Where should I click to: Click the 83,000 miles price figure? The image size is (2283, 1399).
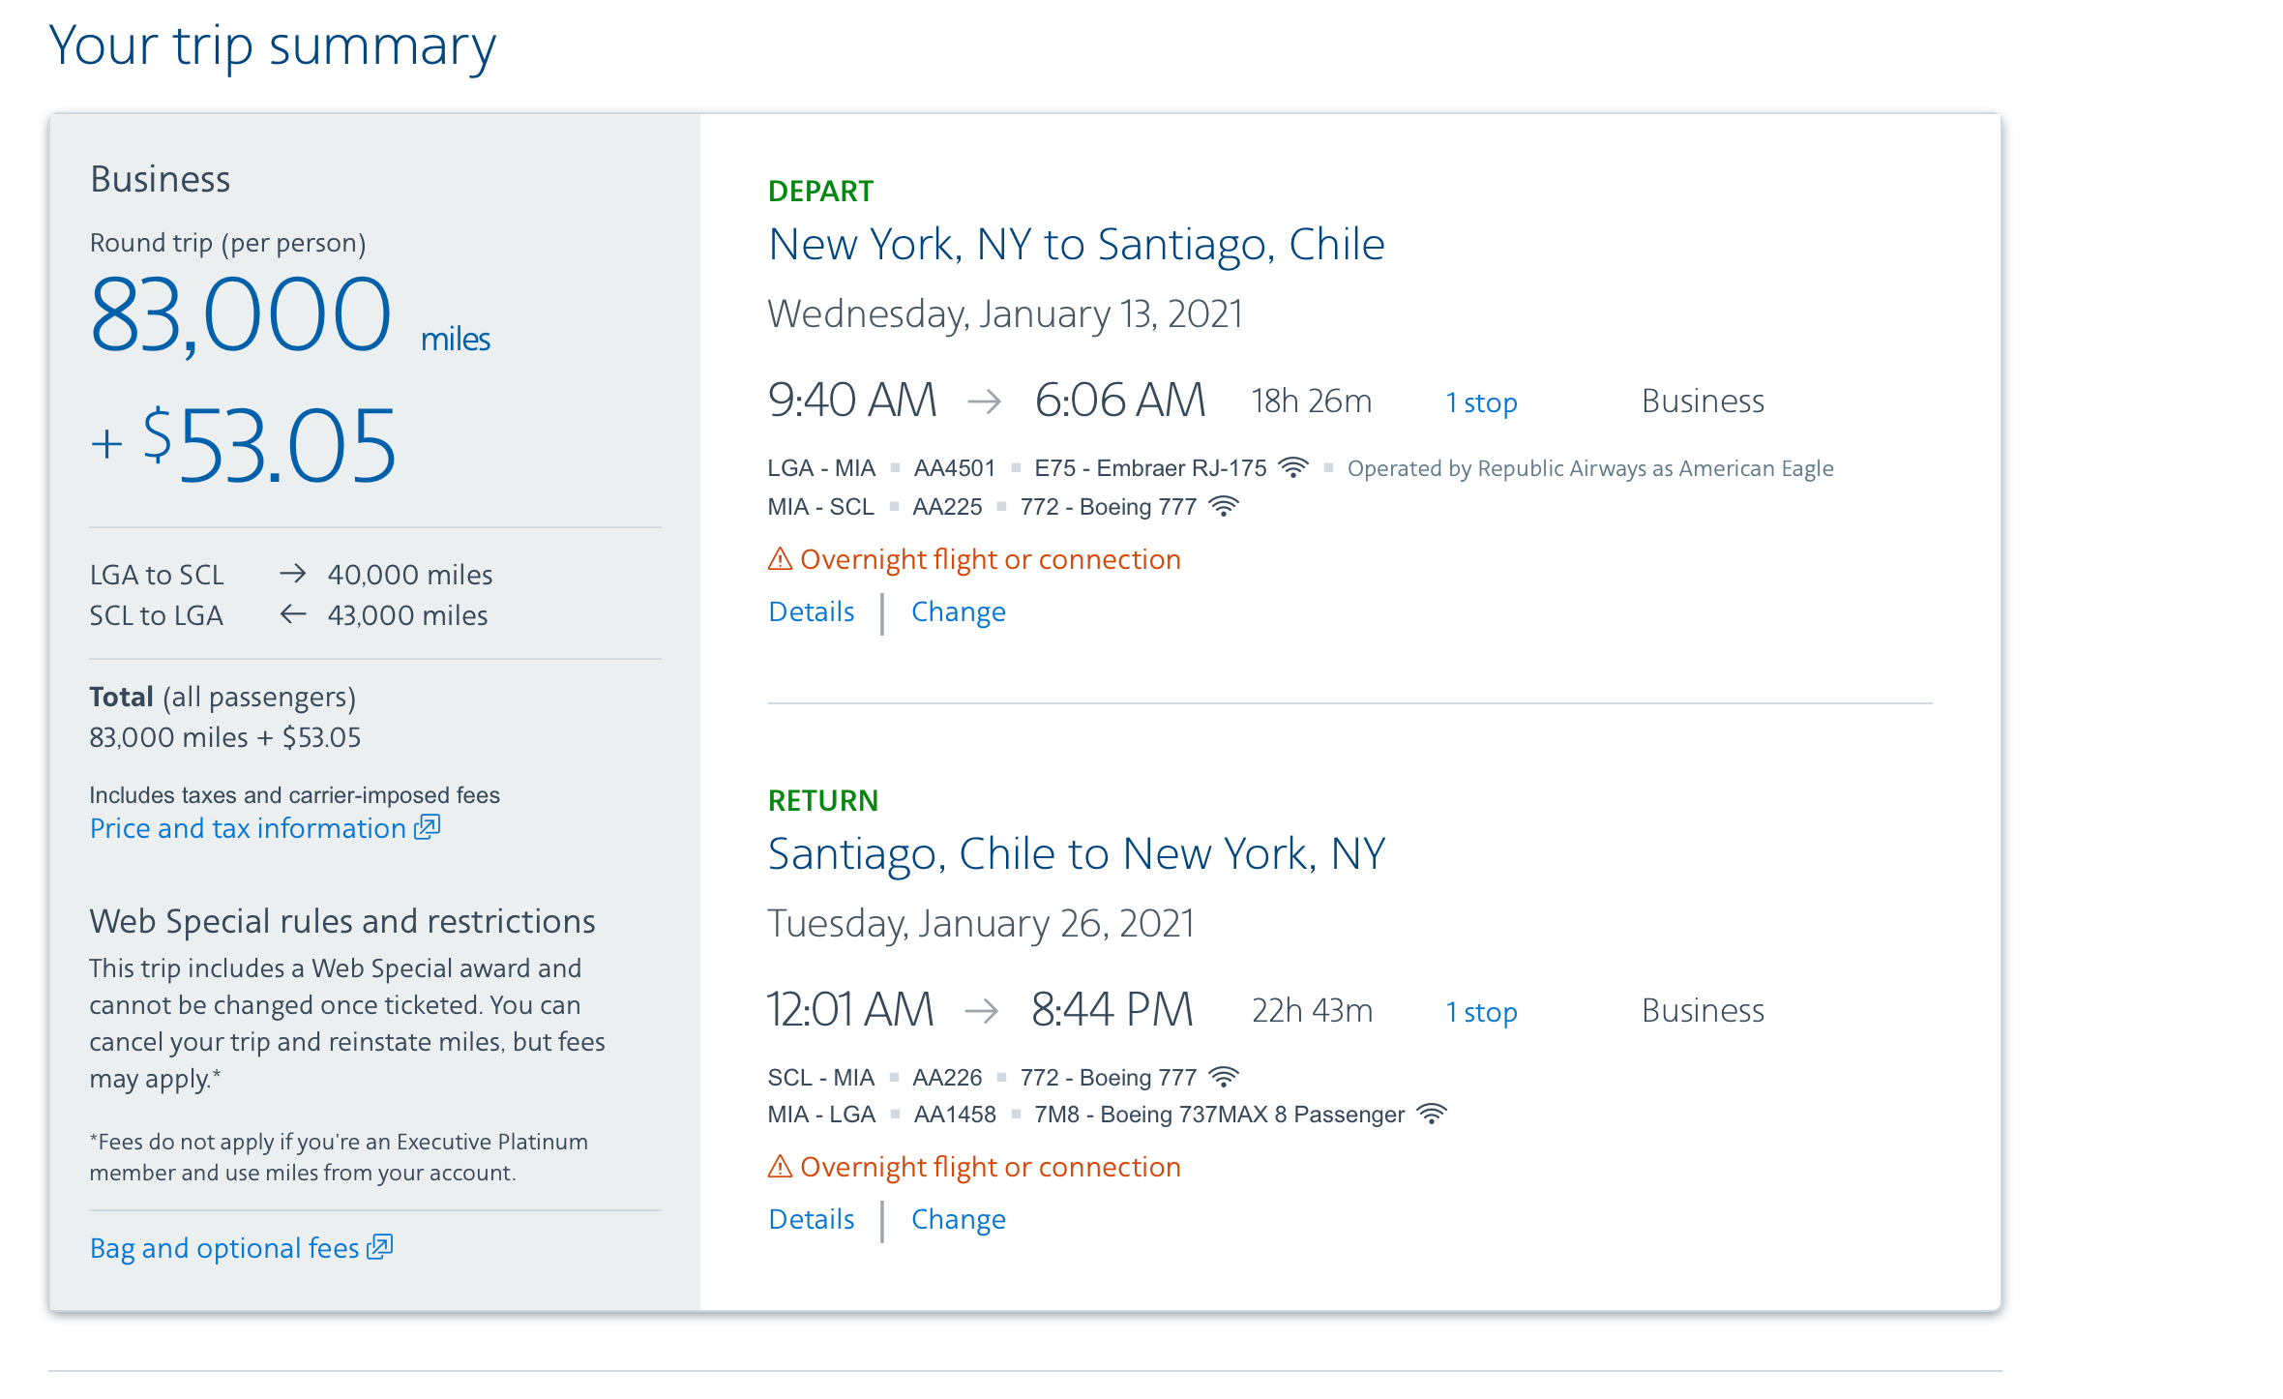tap(241, 315)
